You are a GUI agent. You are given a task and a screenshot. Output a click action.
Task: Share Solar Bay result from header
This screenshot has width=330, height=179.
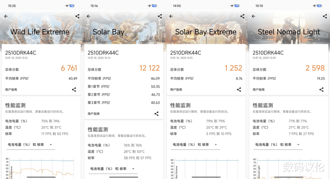[x=160, y=16]
